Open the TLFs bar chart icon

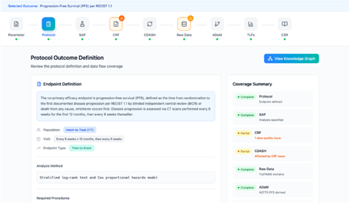(251, 24)
